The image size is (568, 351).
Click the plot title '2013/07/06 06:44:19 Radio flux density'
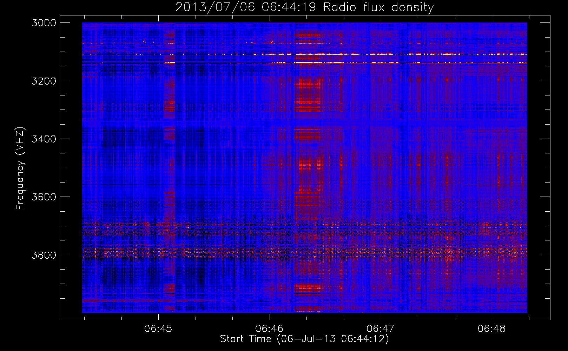(304, 7)
